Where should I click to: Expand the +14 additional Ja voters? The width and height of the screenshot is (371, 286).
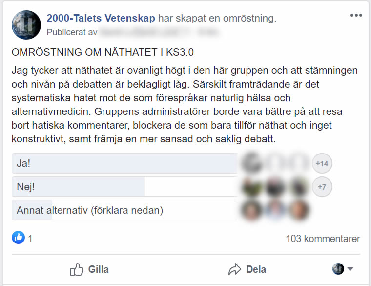tap(322, 163)
